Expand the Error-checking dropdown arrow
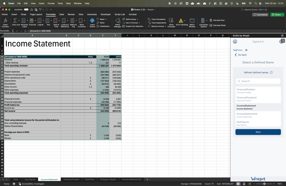Screen dimensions: 286x186 [x=185, y=21]
